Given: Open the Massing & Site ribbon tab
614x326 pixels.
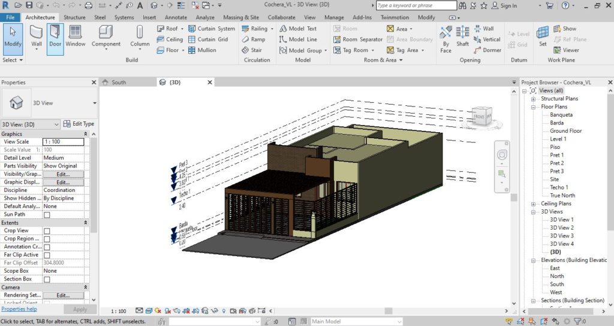Looking at the screenshot, I should [241, 17].
